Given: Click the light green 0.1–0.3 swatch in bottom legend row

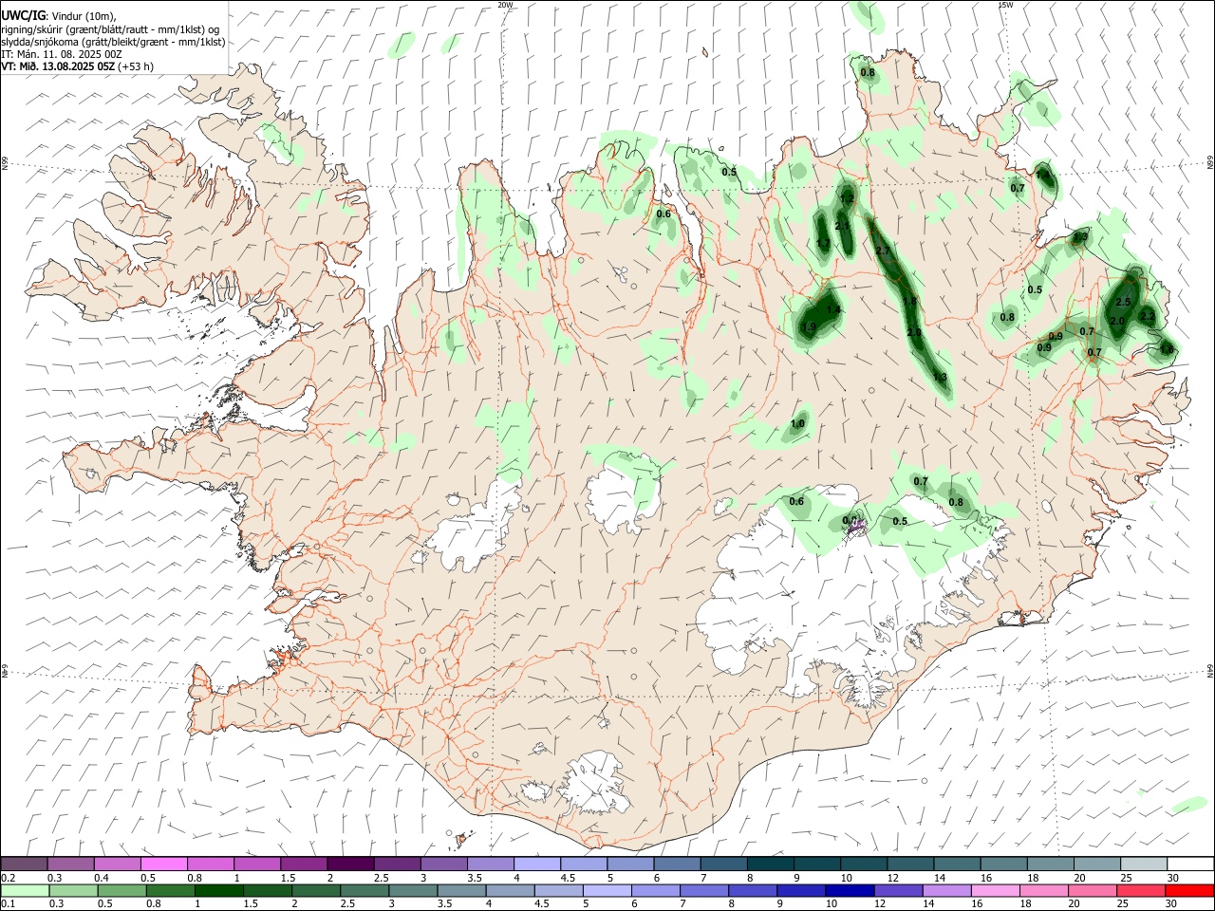Looking at the screenshot, I should coord(26,890).
